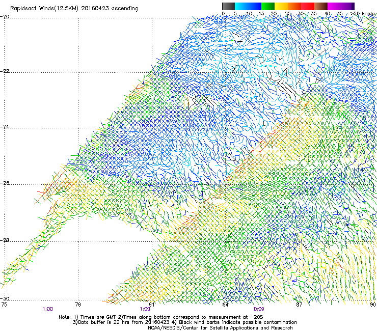Click the 87 longitude axis label

pos(299,305)
